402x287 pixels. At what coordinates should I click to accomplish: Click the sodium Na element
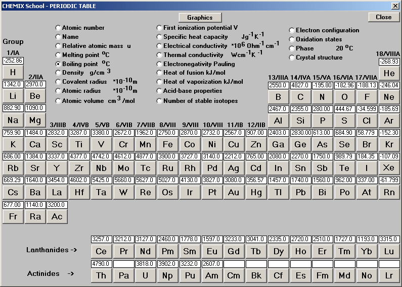pyautogui.click(x=13, y=120)
